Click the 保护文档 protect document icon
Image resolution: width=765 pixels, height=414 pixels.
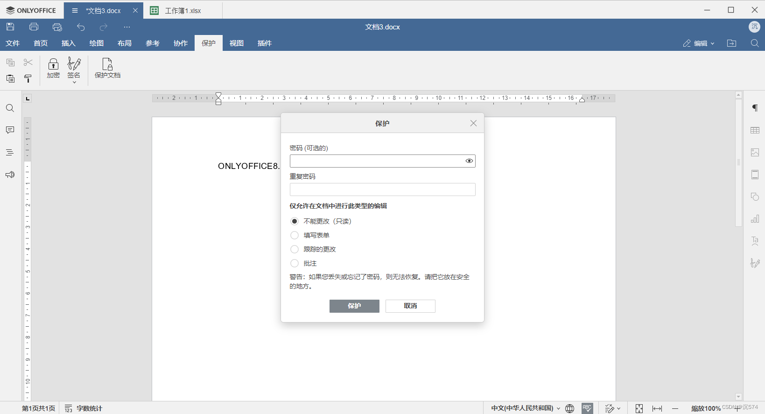[x=107, y=68]
